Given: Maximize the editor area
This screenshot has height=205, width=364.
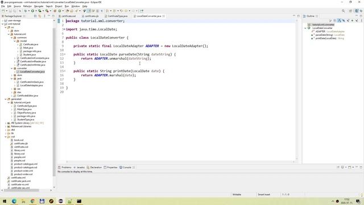Looking at the screenshot, I should coord(299,16).
